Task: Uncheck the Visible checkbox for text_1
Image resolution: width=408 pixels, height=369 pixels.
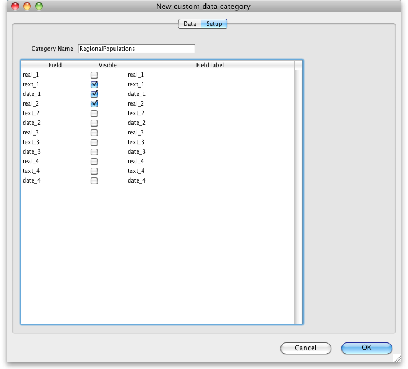Action: coord(94,84)
